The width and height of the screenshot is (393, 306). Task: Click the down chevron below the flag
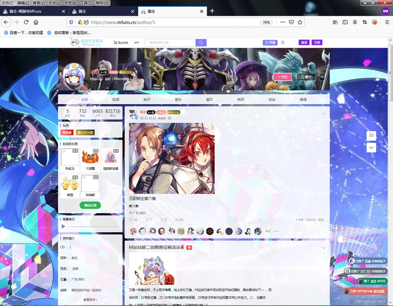[371, 148]
